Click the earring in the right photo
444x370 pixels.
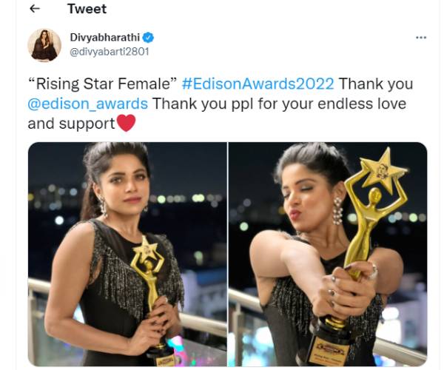point(337,211)
